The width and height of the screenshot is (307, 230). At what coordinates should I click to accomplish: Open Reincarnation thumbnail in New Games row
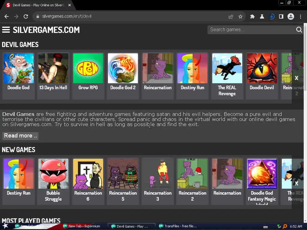click(x=227, y=174)
